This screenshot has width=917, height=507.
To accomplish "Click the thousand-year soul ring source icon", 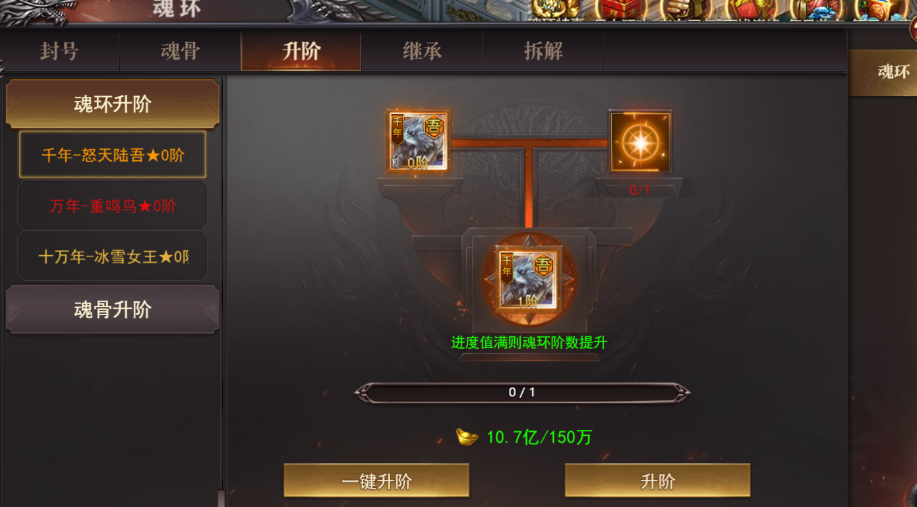I will (418, 142).
